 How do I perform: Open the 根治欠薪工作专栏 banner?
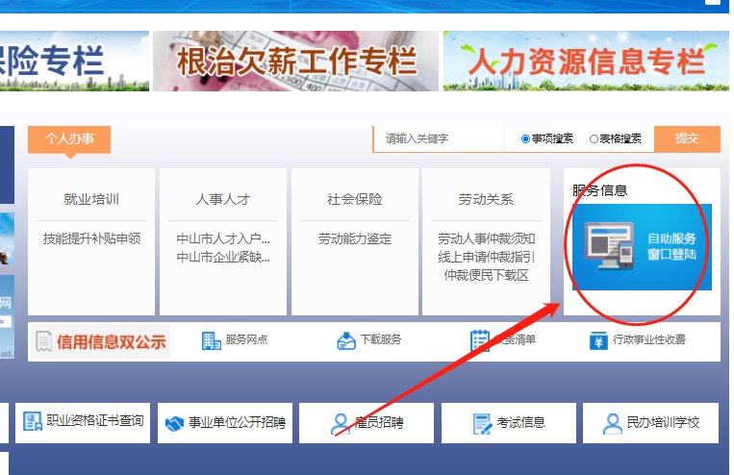(x=295, y=61)
